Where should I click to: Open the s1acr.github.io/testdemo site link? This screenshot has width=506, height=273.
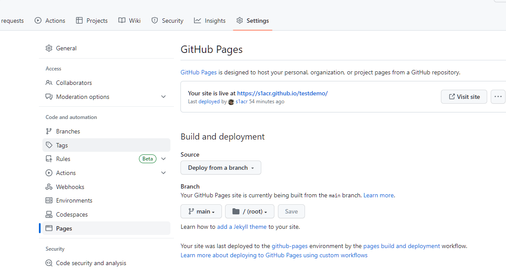[x=282, y=93]
